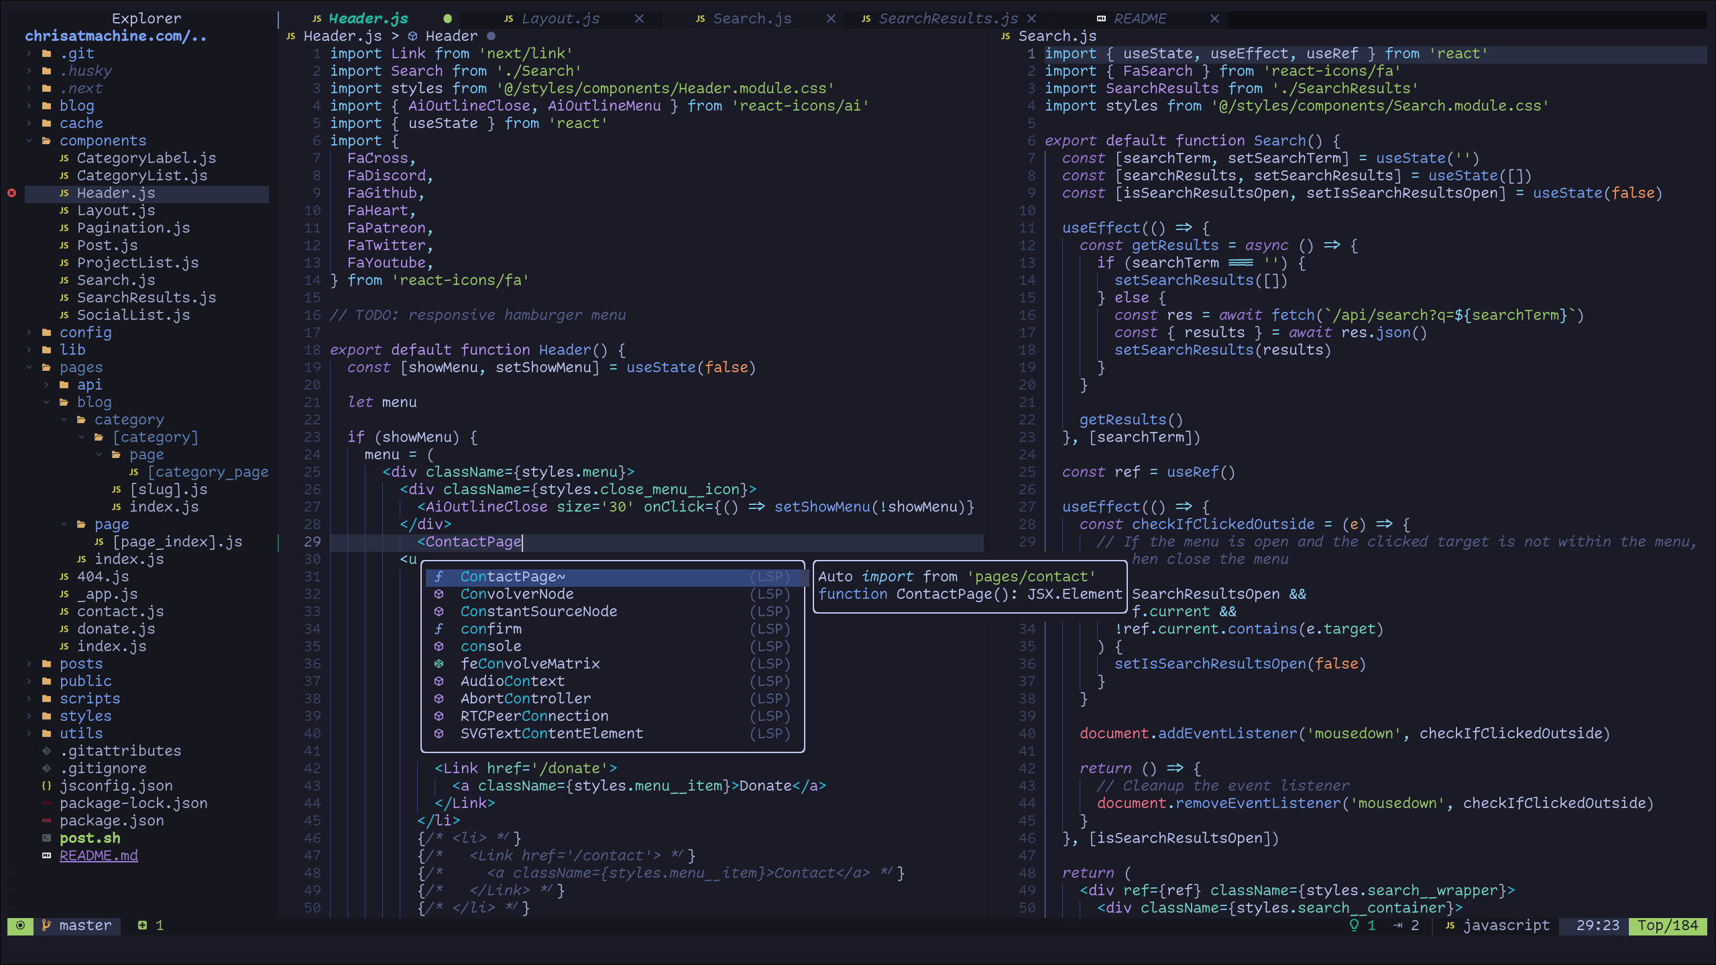Screen dimensions: 1716x965
Task: Open the git branch picker via master icon
Action: pos(44,925)
